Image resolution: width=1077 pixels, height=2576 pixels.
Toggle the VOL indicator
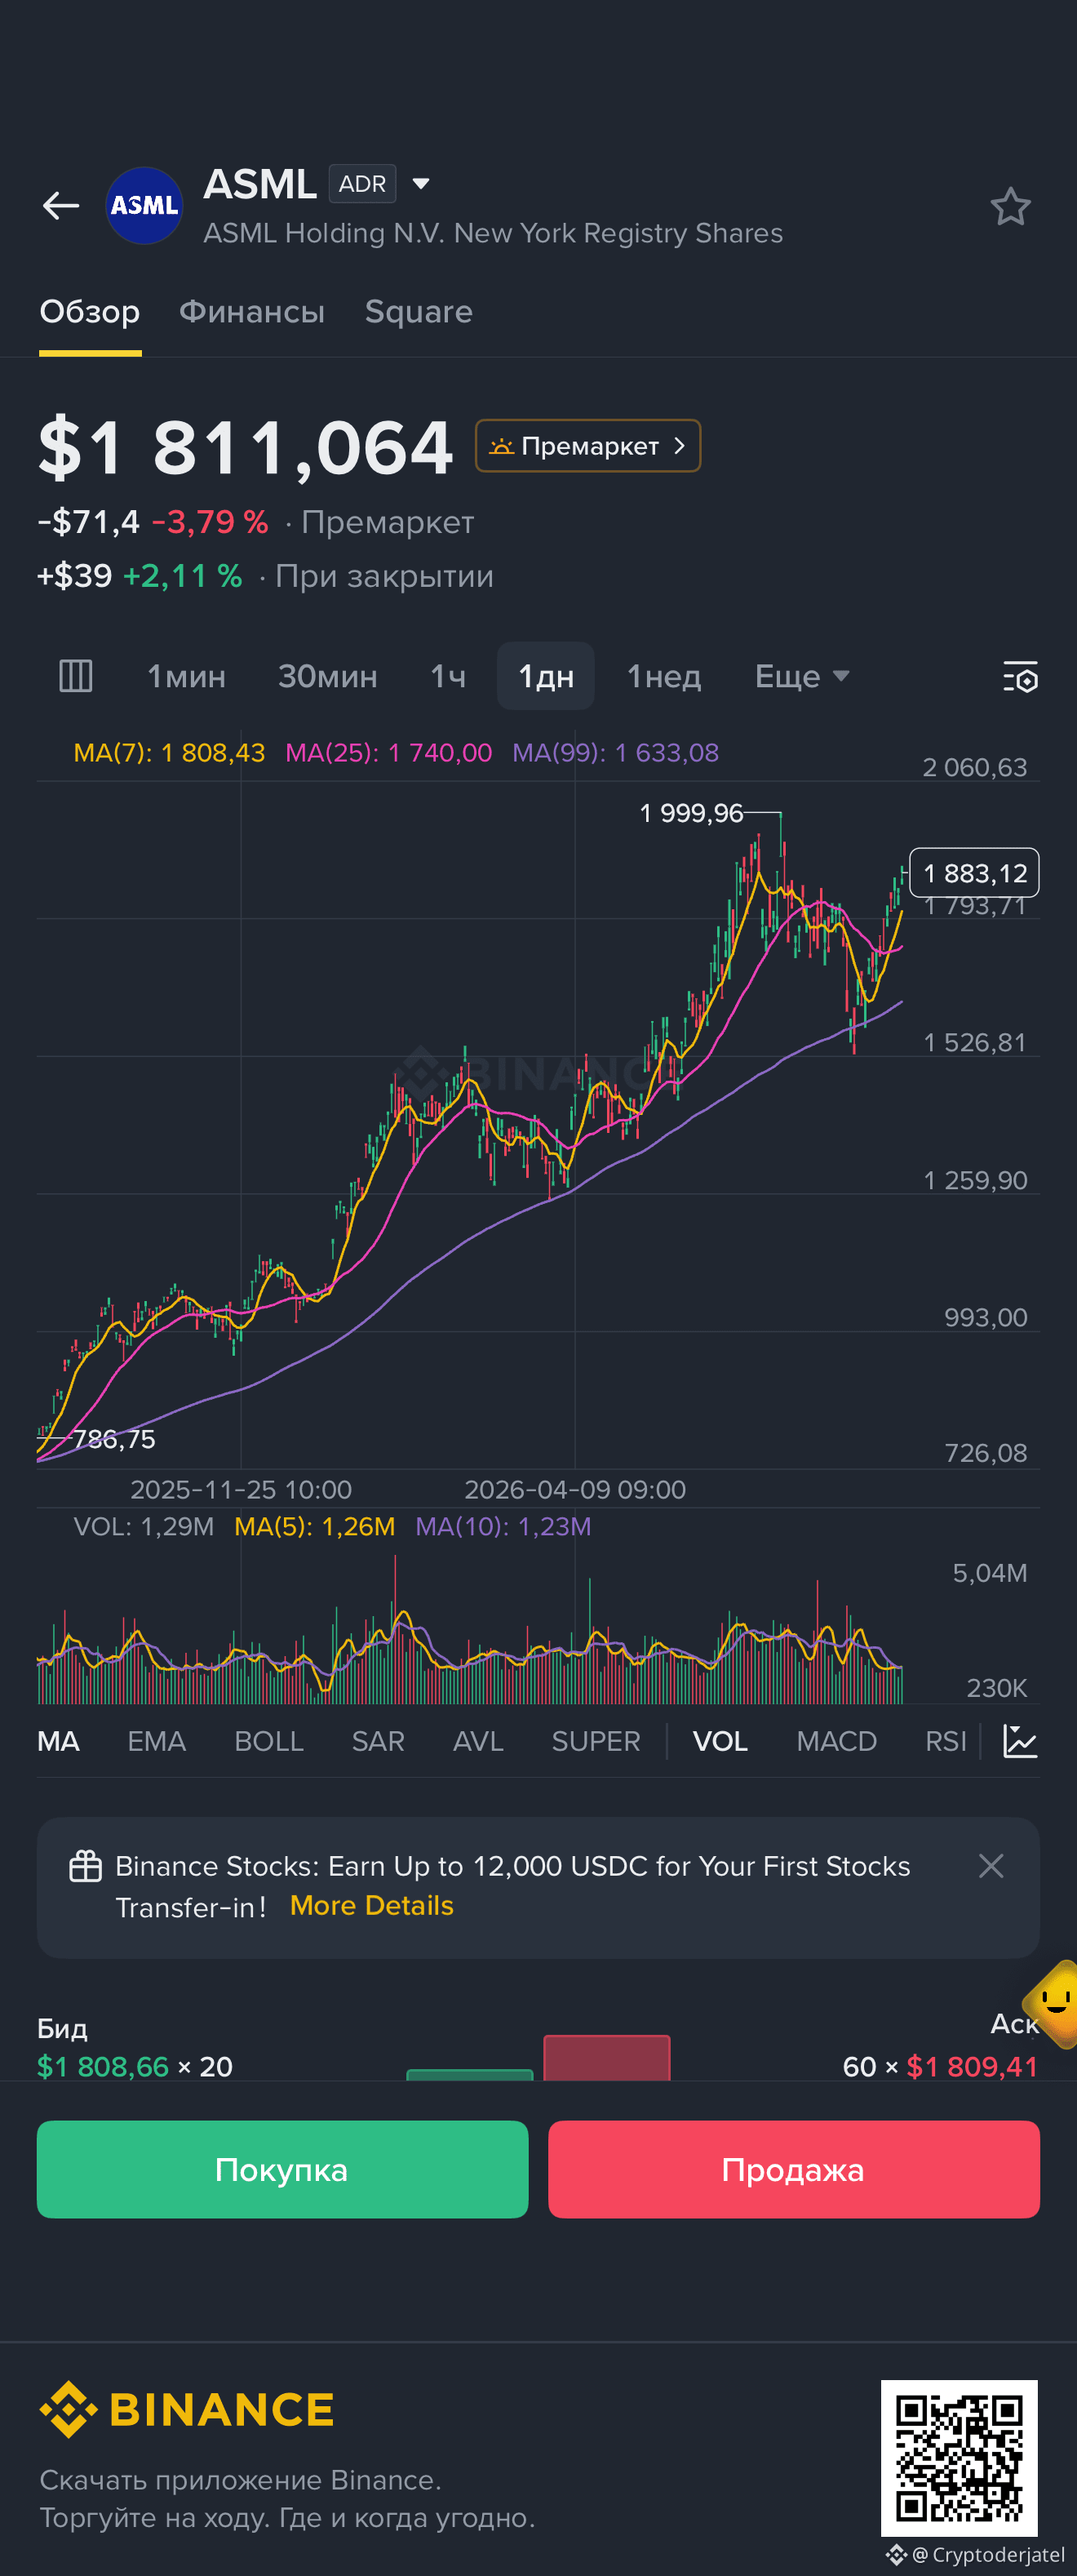720,1741
